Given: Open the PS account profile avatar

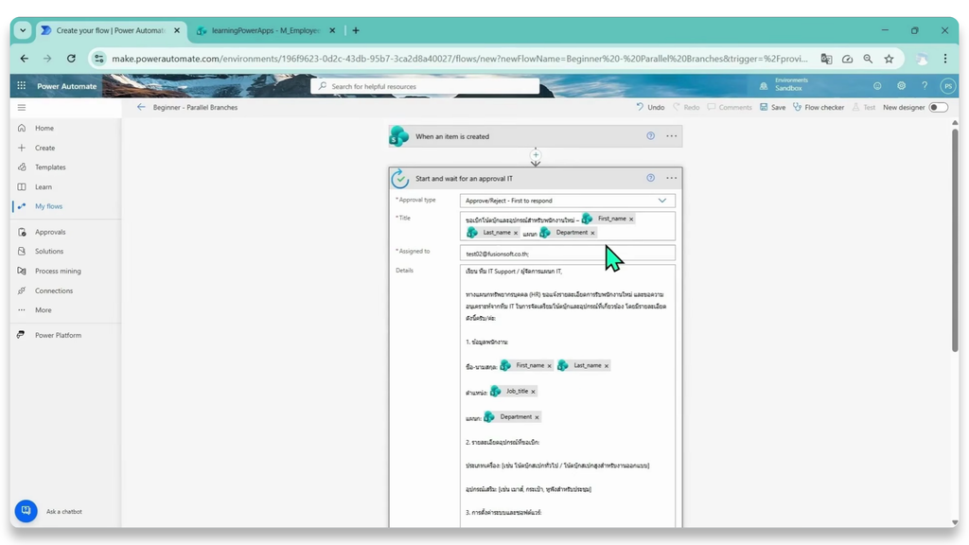Looking at the screenshot, I should pos(948,86).
